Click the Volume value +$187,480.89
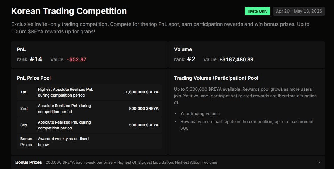This screenshot has width=334, height=169. click(236, 59)
